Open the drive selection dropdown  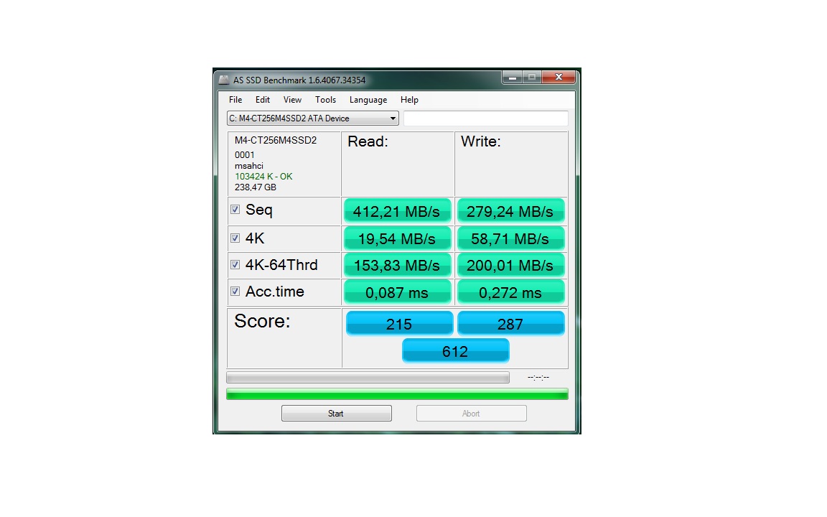click(313, 118)
